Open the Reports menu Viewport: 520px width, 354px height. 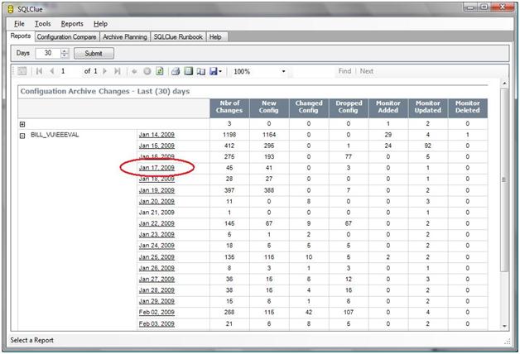click(x=72, y=24)
